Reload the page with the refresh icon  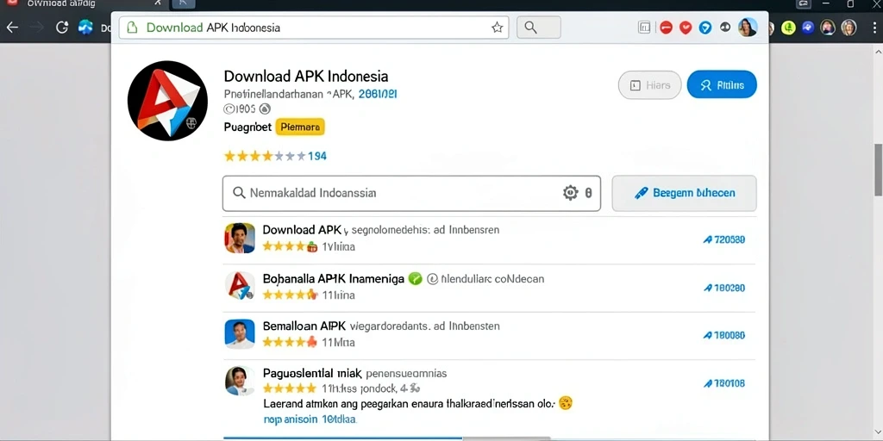pos(62,27)
